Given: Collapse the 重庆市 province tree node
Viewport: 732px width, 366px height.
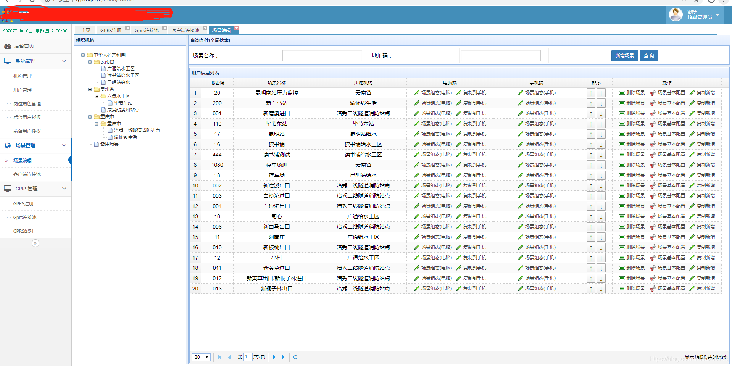Looking at the screenshot, I should (90, 117).
